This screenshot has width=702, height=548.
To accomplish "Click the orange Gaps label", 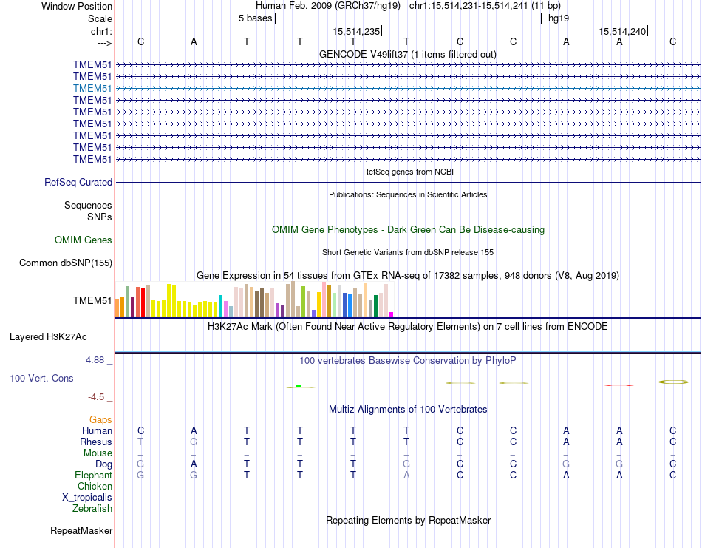I will (100, 420).
